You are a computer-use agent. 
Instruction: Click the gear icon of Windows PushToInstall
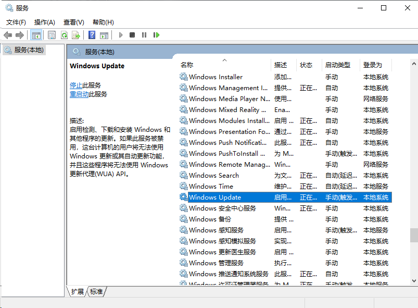(183, 153)
